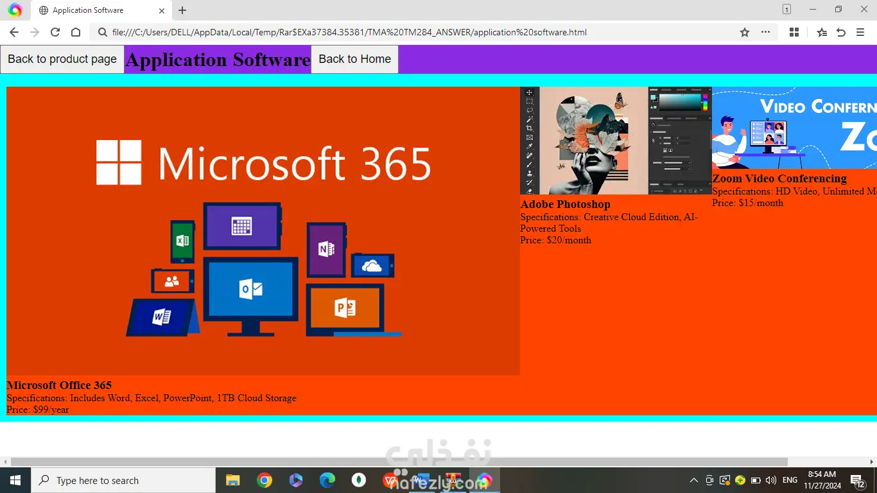The width and height of the screenshot is (877, 493).
Task: Click the Zoom Video Conferencing banner image
Action: (x=794, y=128)
